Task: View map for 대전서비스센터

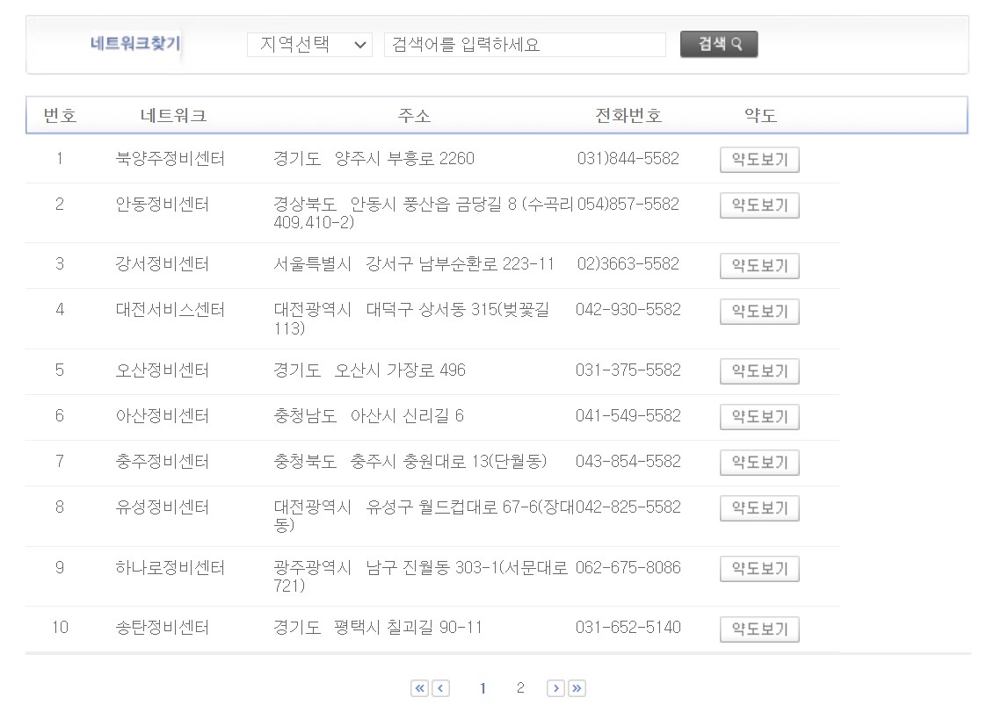Action: click(x=759, y=312)
